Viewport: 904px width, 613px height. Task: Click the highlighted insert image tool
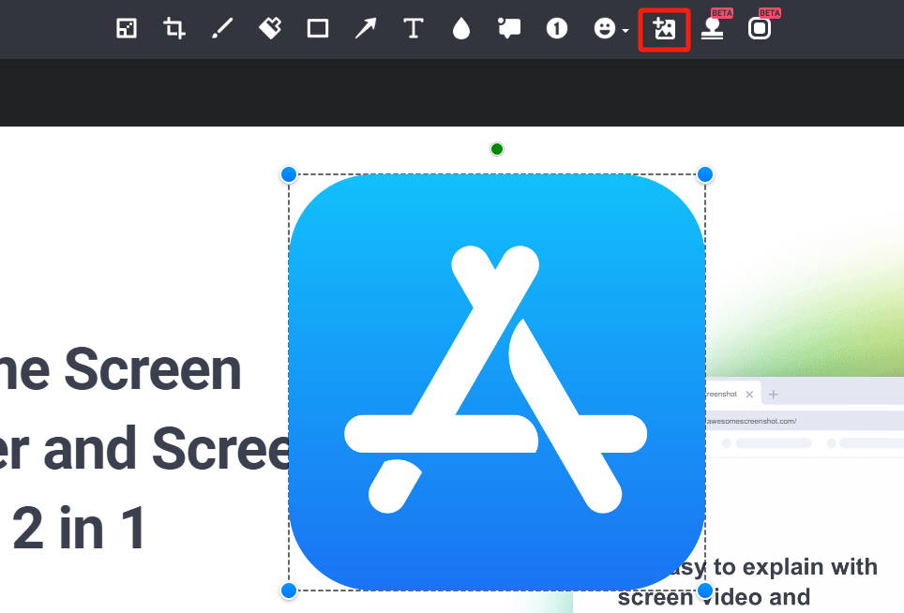[x=664, y=29]
